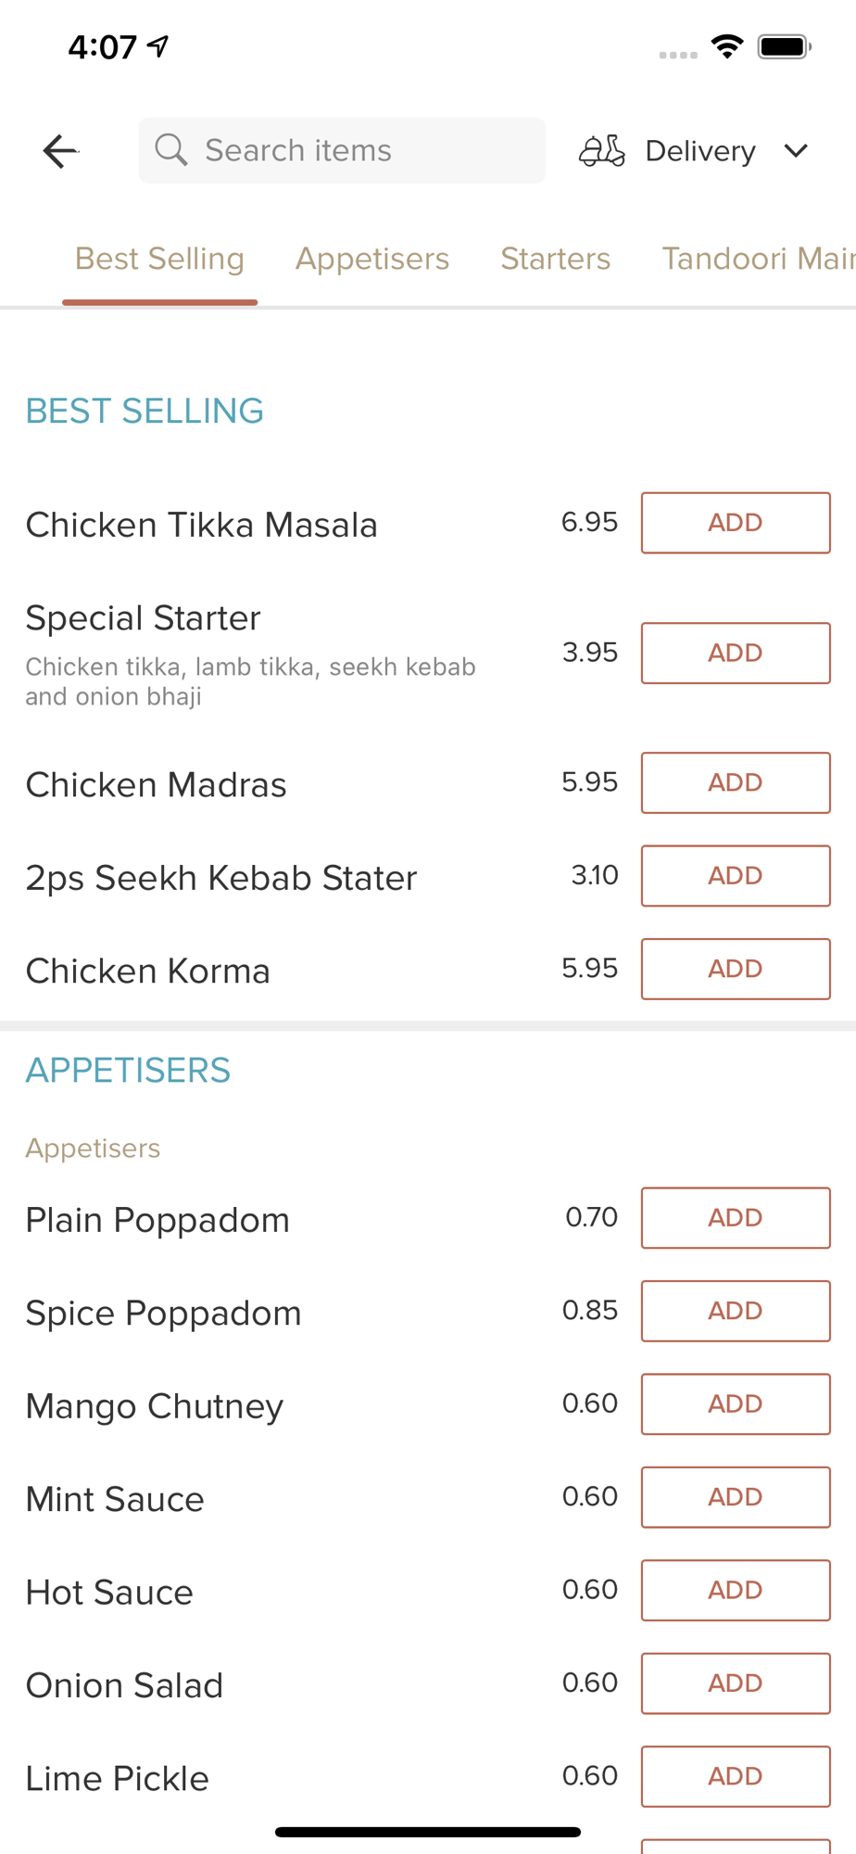Tap the Wi-Fi status icon
Screen dimensions: 856x1854
coord(728,46)
